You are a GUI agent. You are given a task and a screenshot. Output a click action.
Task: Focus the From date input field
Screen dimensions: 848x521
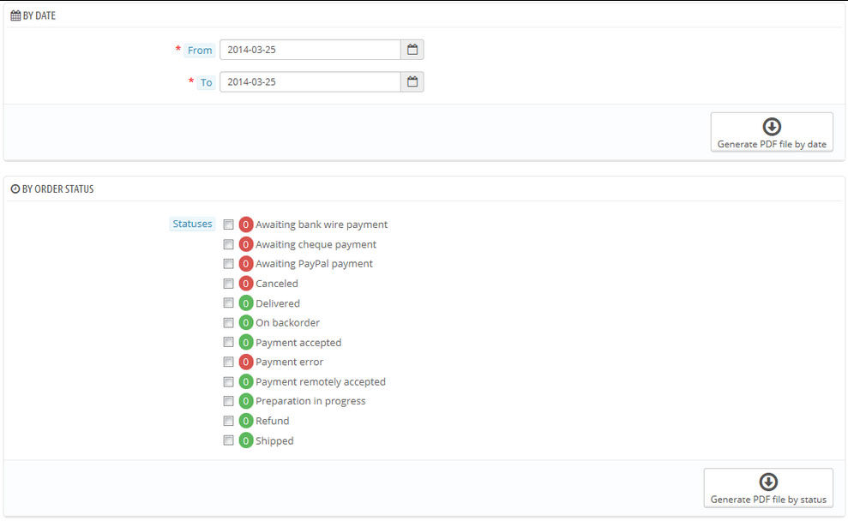[310, 50]
